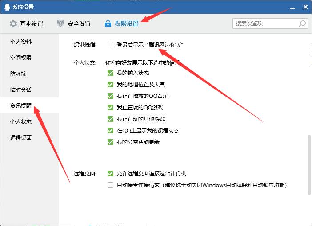Enable 登录后显示腾讯网迷你版 checkbox
The image size is (312, 226).
click(x=111, y=44)
